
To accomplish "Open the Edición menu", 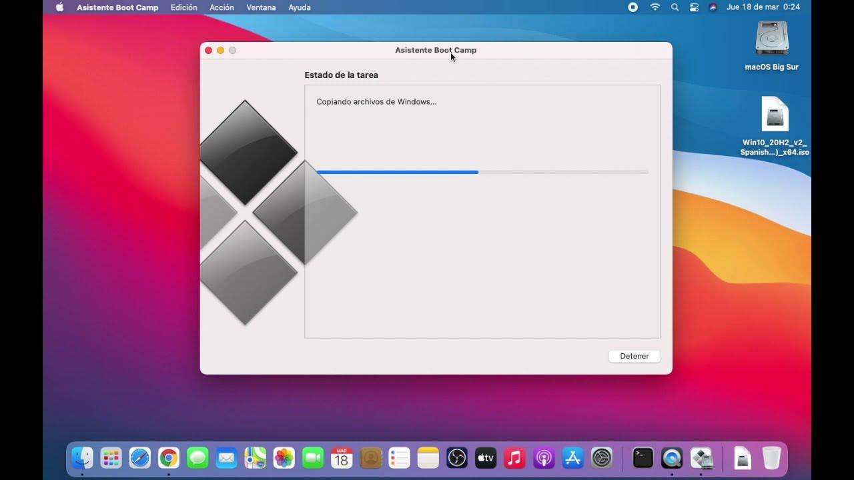I will [x=184, y=7].
